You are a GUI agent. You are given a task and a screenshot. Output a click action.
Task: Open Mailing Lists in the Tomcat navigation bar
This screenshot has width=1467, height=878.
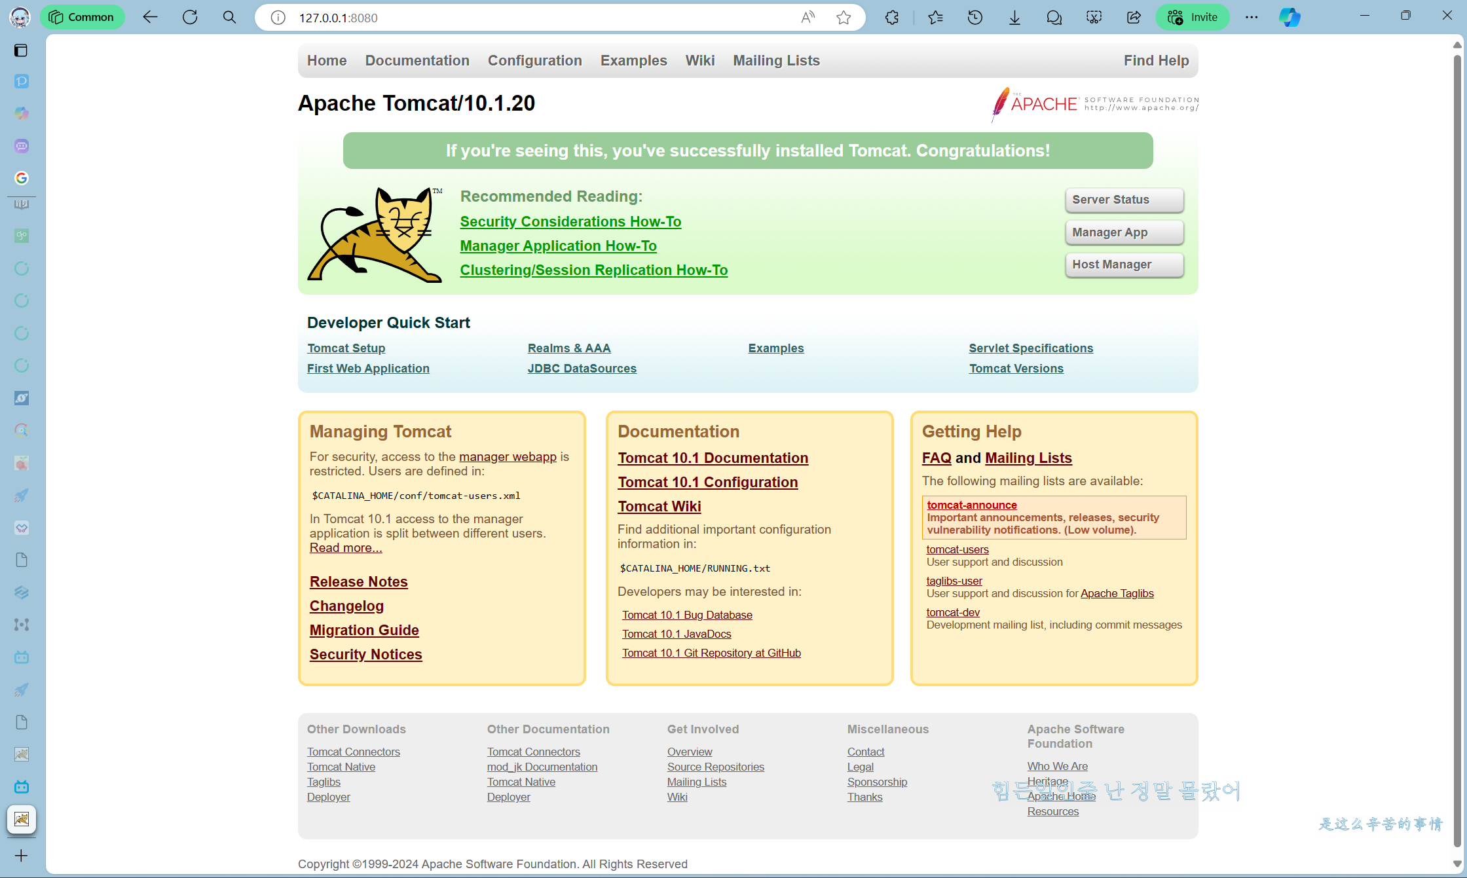[776, 61]
